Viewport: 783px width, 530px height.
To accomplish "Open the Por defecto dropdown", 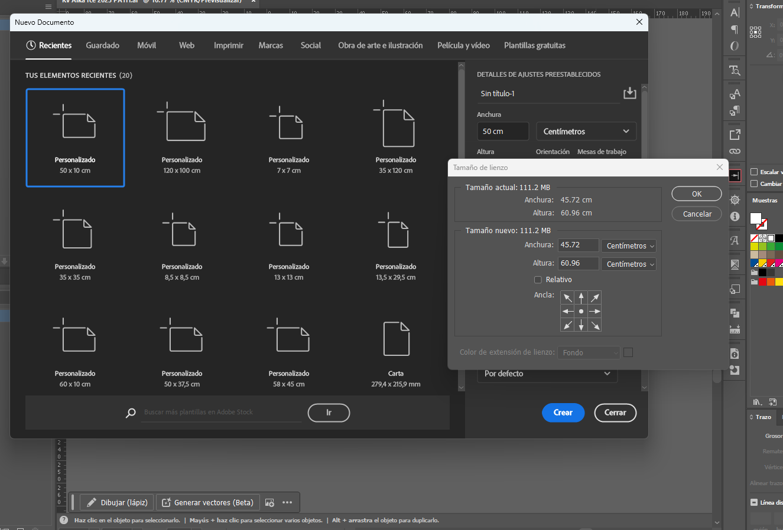I will [547, 374].
